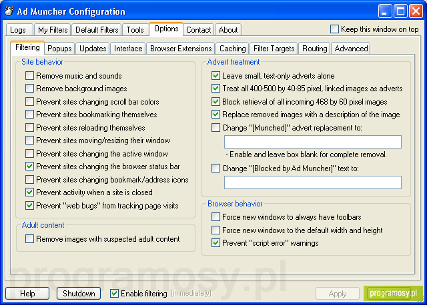Uncheck Prevent activity when a site is closed
Image resolution: width=427 pixels, height=305 pixels.
click(29, 192)
